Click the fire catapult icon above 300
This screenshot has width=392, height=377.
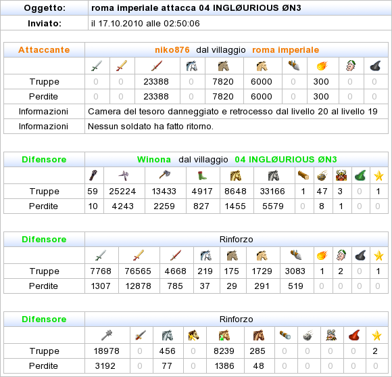(322, 66)
